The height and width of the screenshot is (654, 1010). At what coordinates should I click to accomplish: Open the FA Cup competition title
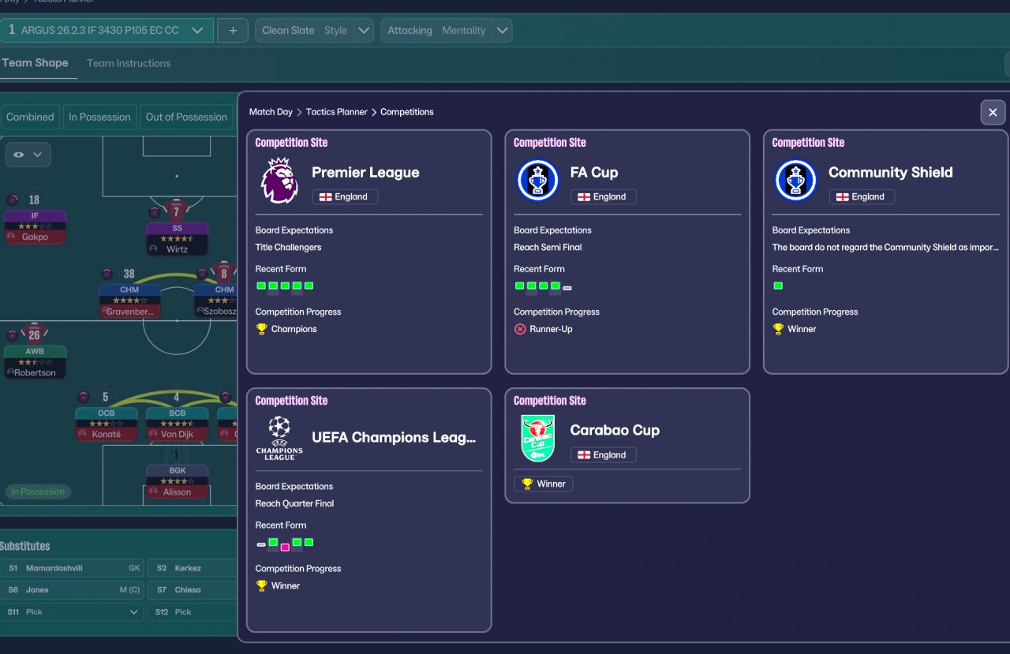pyautogui.click(x=594, y=173)
